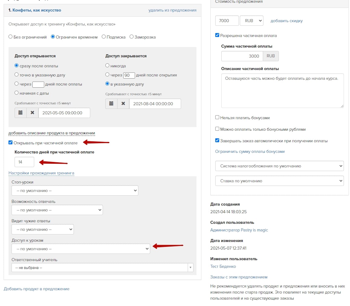Open calendar picker for access opening date

(x=21, y=113)
